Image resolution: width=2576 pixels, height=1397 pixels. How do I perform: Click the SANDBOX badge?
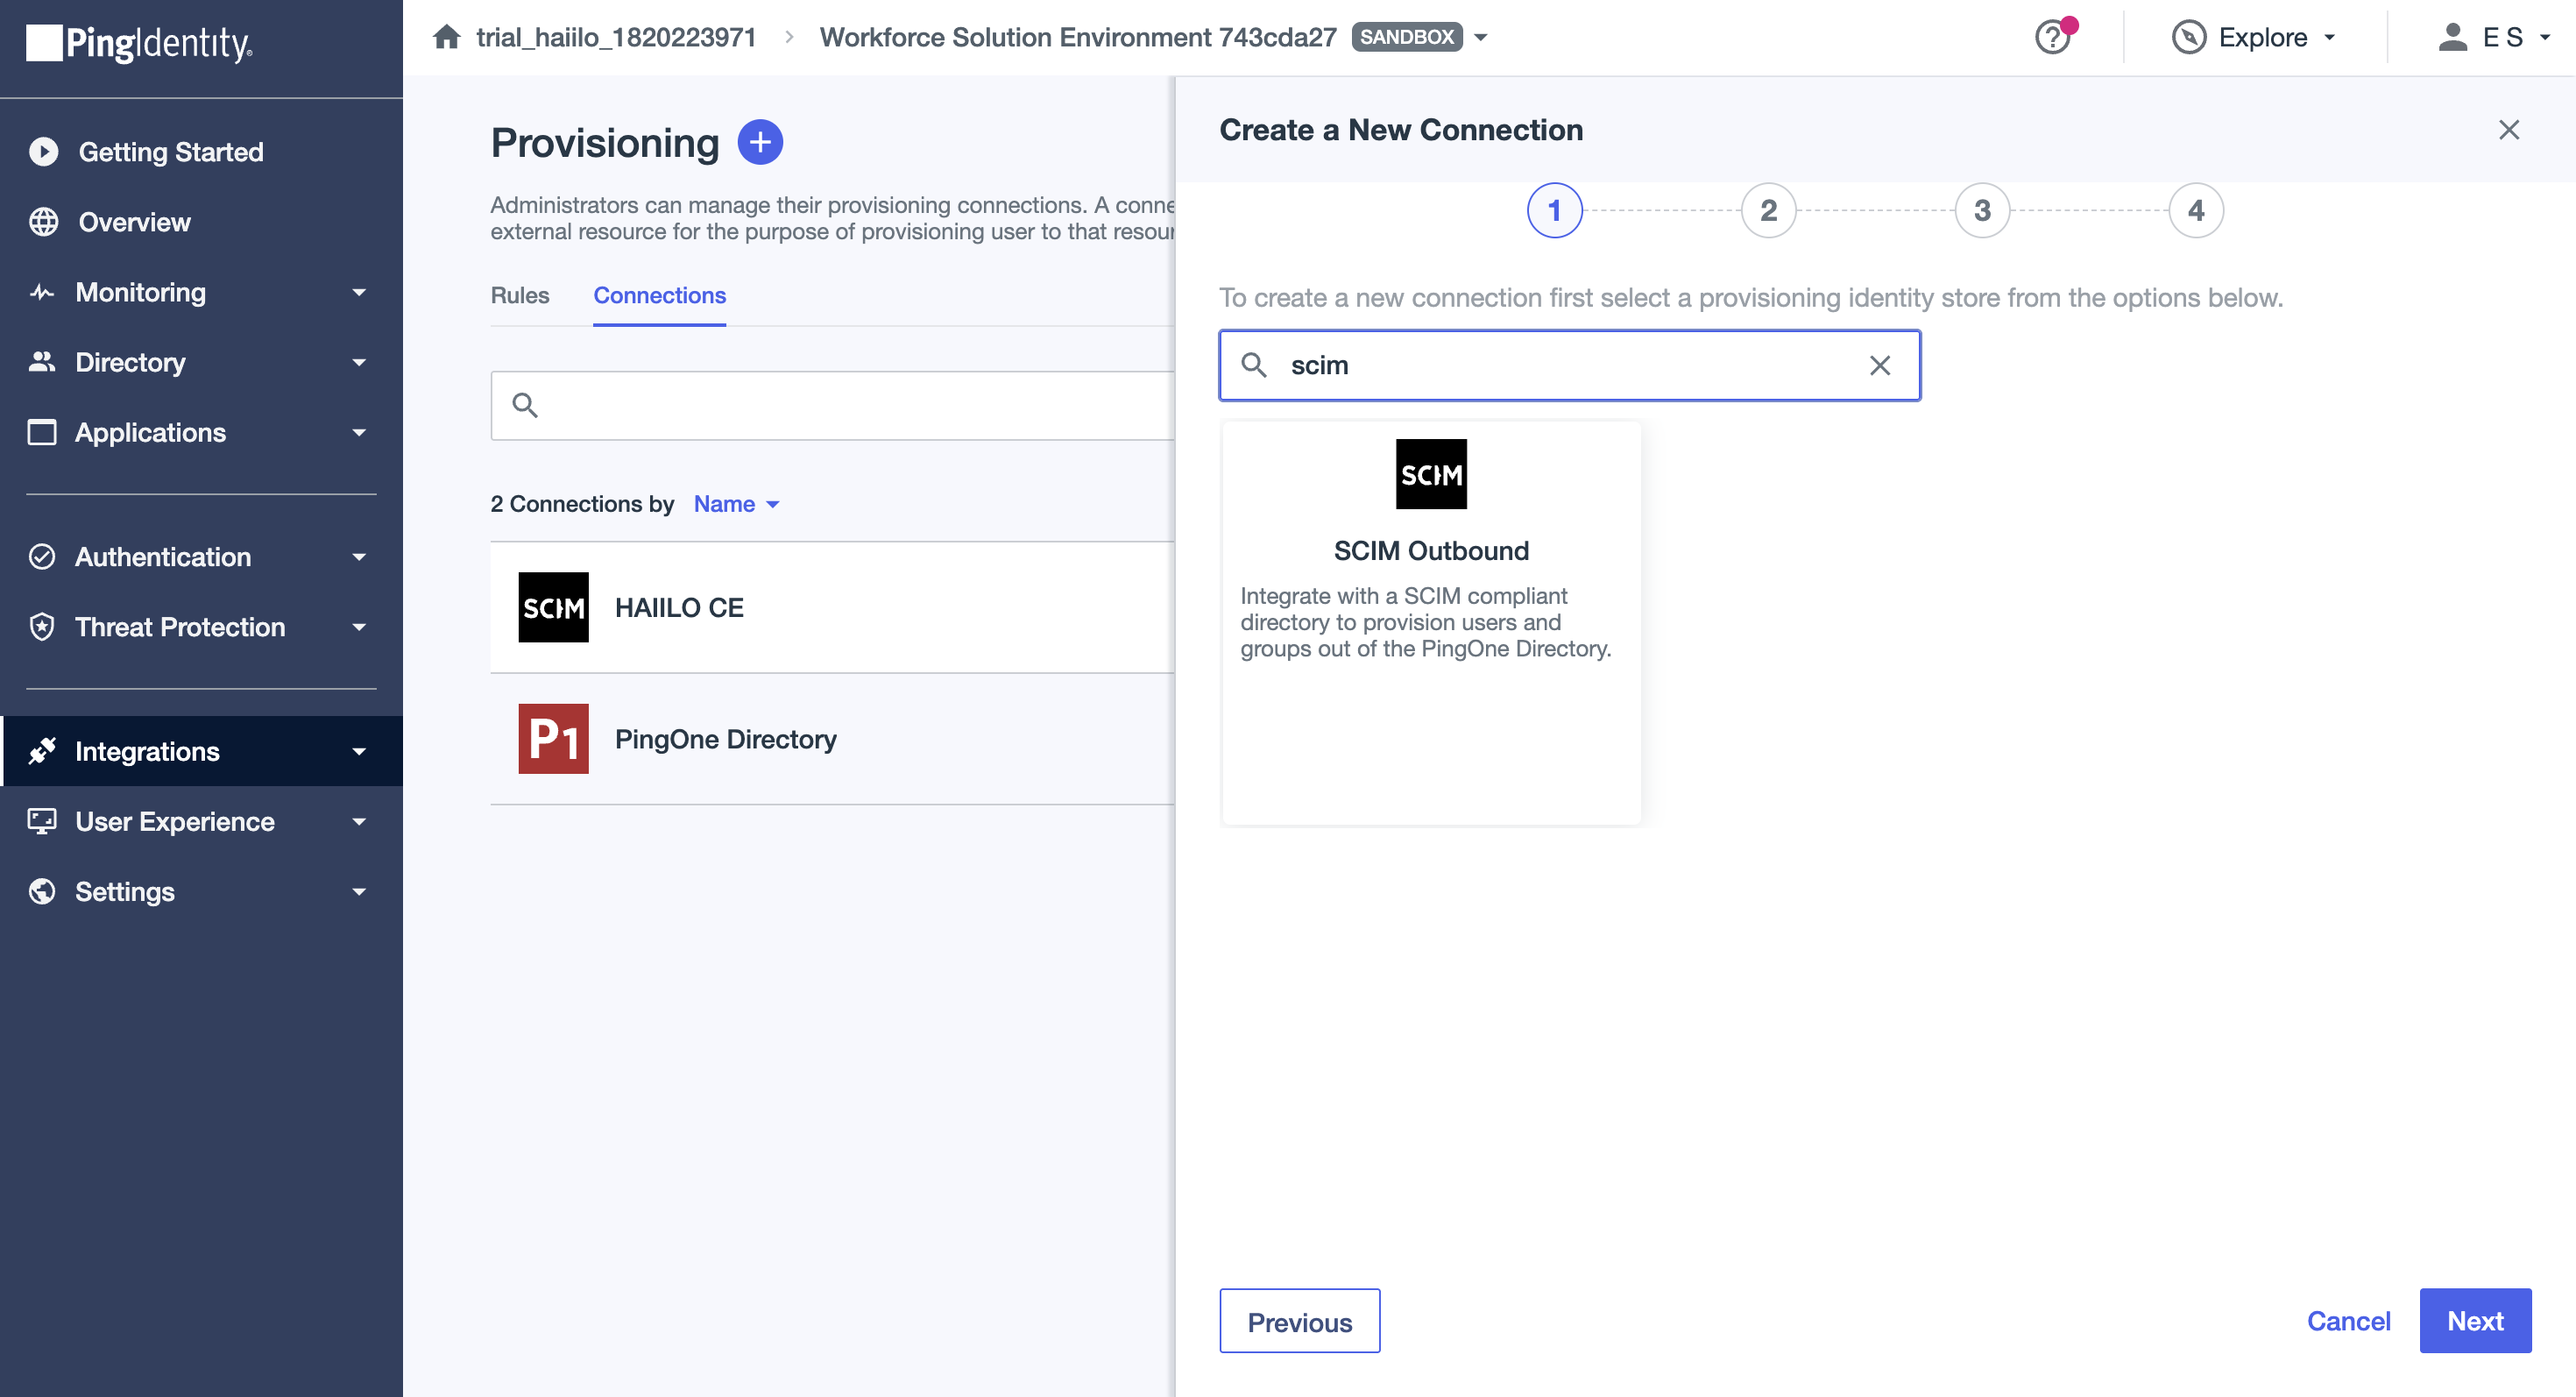(x=1406, y=37)
